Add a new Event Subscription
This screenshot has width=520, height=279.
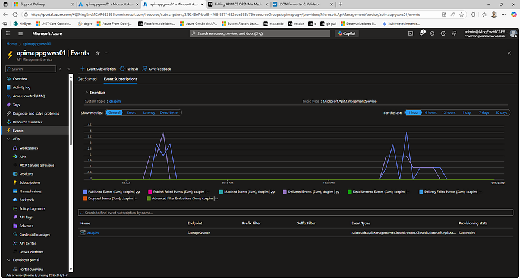[98, 69]
